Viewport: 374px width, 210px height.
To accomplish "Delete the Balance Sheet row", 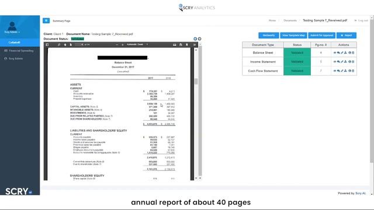I will 353,52.
